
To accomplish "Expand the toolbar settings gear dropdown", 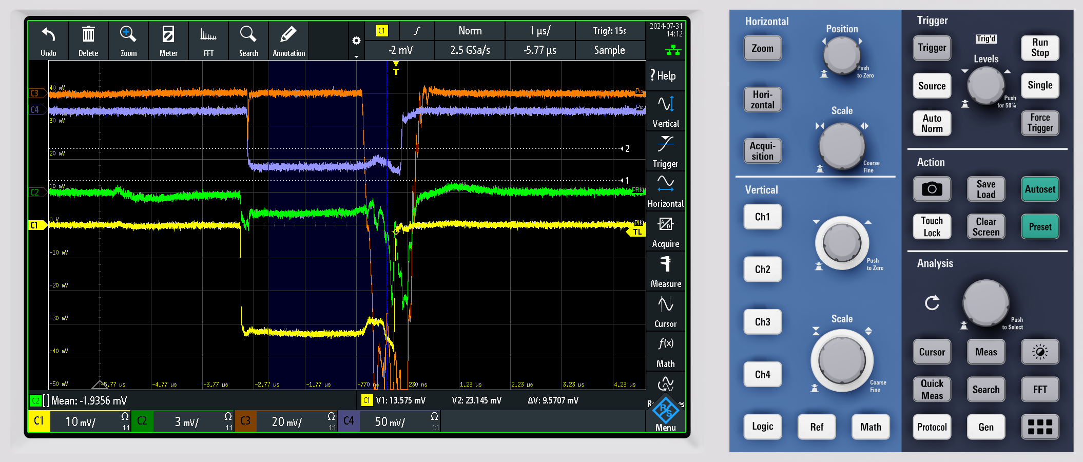I will point(356,41).
